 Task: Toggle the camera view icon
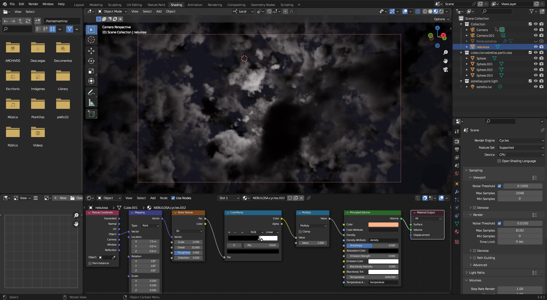click(445, 70)
